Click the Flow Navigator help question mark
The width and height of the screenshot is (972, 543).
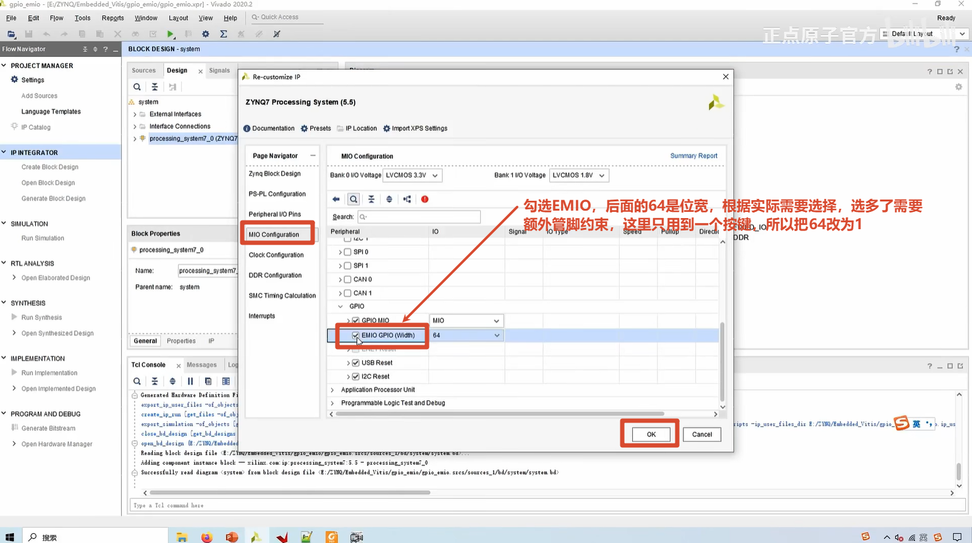106,49
